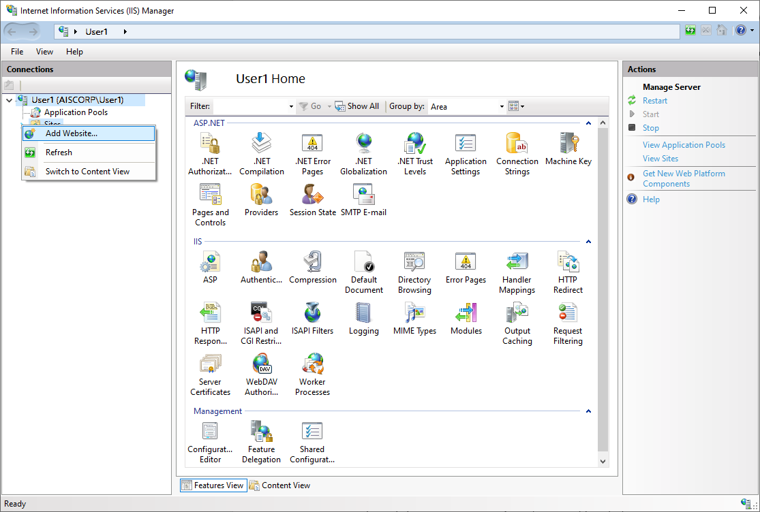Viewport: 760px width, 512px height.
Task: Collapse the Management group section
Action: pos(588,411)
